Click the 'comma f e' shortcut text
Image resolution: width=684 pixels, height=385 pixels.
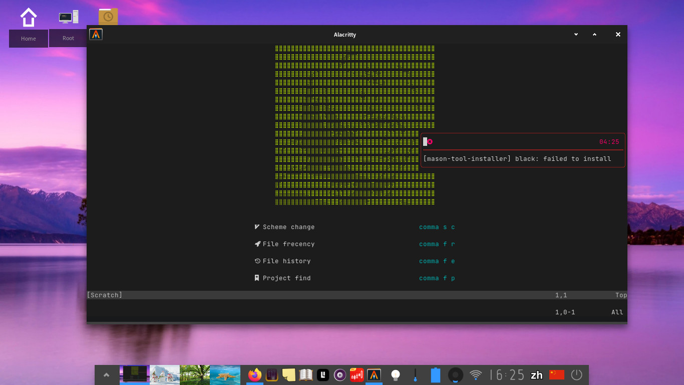(437, 261)
